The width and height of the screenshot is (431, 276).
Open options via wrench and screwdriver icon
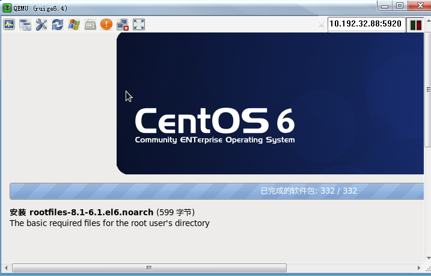point(41,25)
